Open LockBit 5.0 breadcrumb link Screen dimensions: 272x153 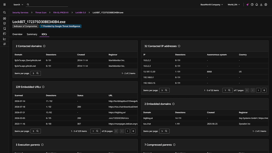[81, 13]
